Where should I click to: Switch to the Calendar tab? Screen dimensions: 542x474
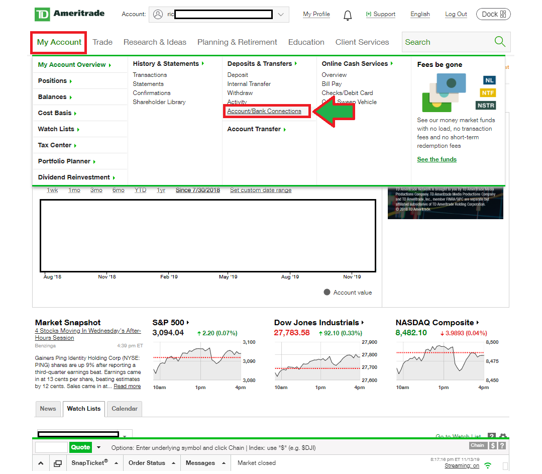pos(125,409)
